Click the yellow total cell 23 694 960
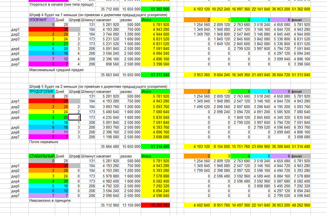The image size is (327, 215). pos(260,146)
